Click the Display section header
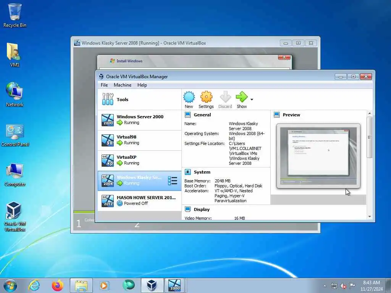Screen dimensions: 391x293 point(202,209)
